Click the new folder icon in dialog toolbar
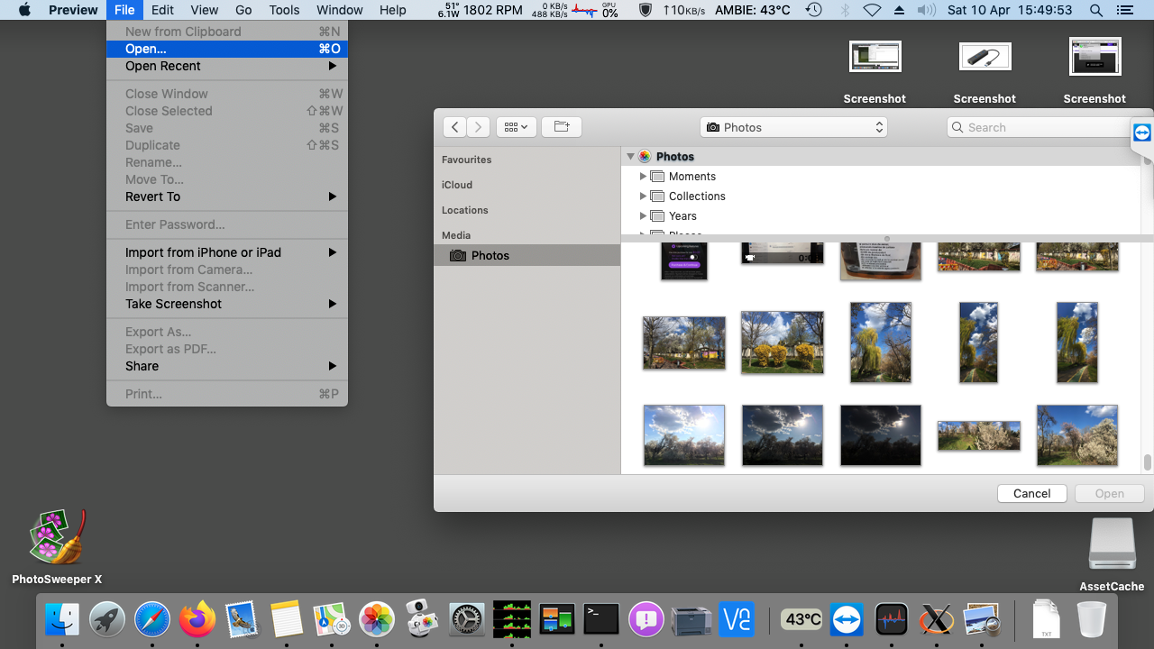Viewport: 1154px width, 649px height. click(x=561, y=127)
